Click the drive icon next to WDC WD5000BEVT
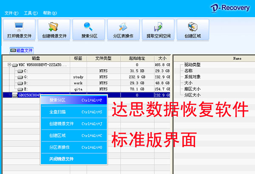This screenshot has height=174, width=255. (x=15, y=65)
